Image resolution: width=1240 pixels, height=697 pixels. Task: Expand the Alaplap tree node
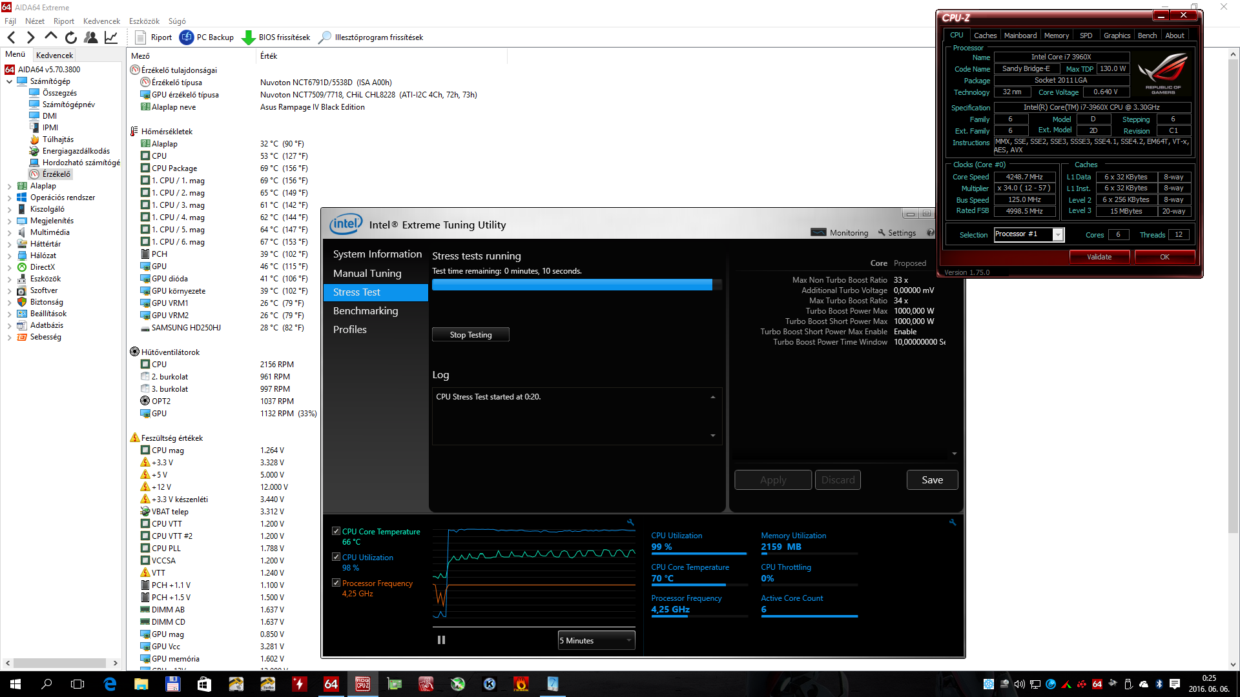[10, 186]
